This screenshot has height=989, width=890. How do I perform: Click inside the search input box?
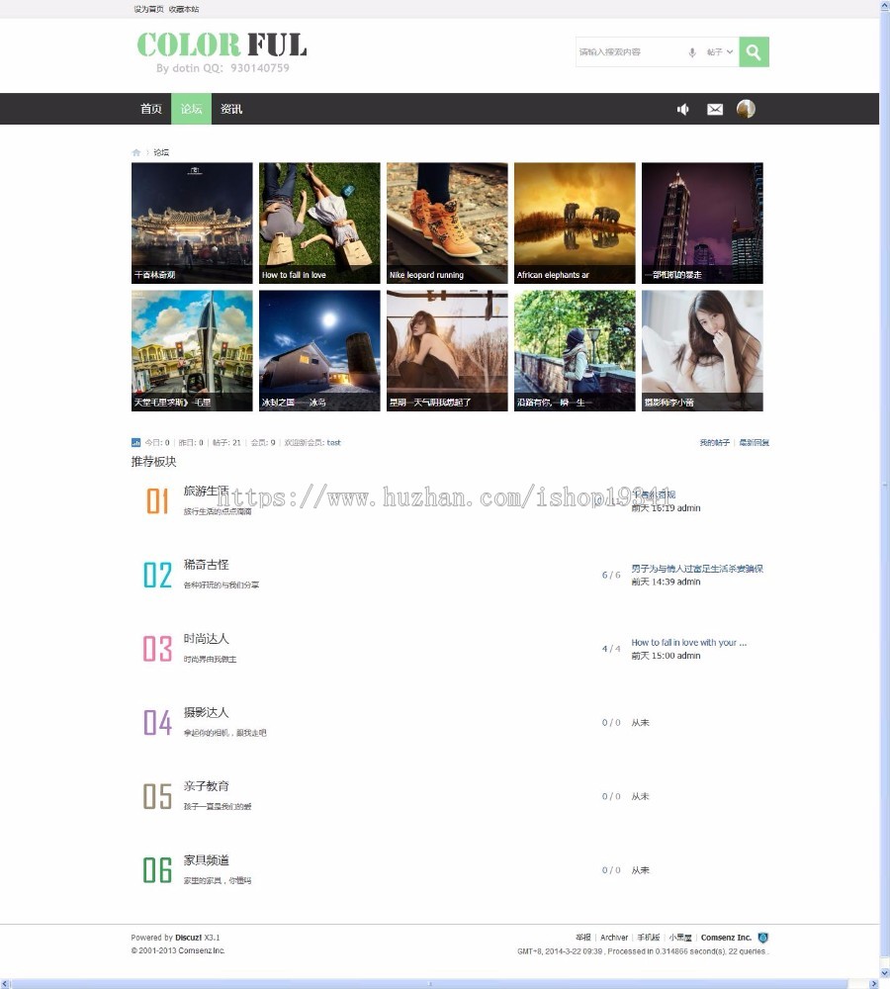click(623, 50)
